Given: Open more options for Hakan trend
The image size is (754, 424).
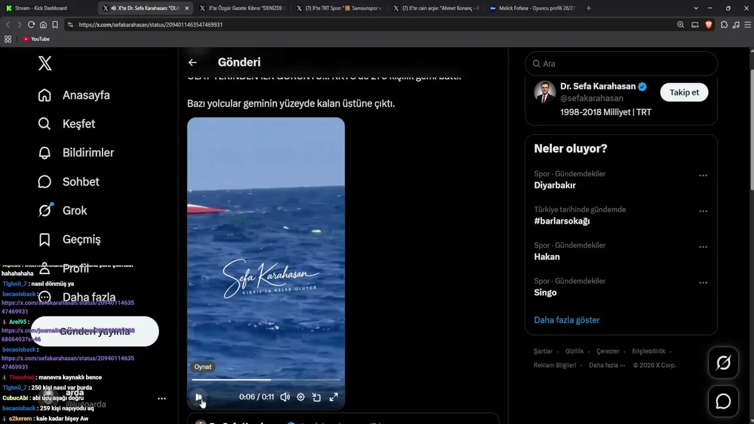Looking at the screenshot, I should click(x=703, y=247).
